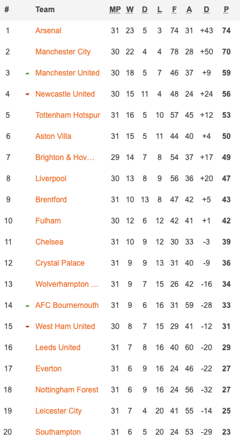Select the truncated Wolverhampton … team link

67,284
